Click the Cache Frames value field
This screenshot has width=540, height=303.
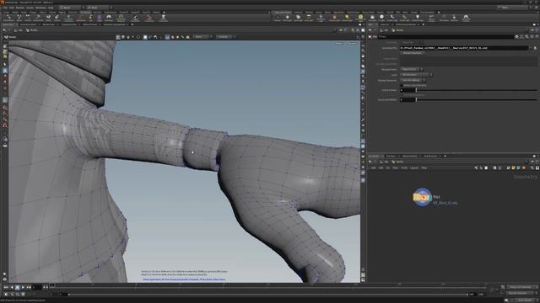pos(408,90)
